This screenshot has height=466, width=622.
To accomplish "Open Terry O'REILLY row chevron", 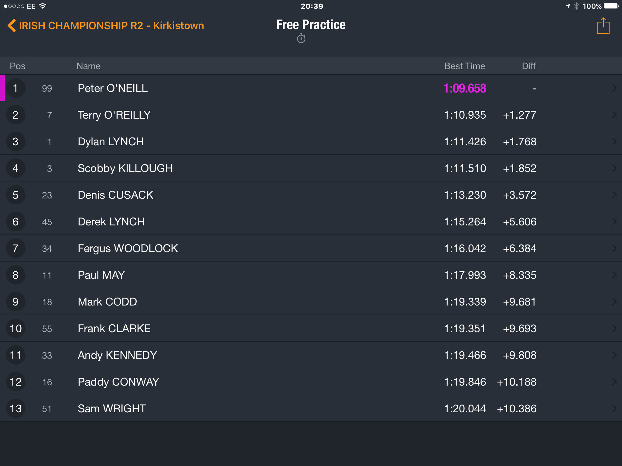I will pos(614,115).
